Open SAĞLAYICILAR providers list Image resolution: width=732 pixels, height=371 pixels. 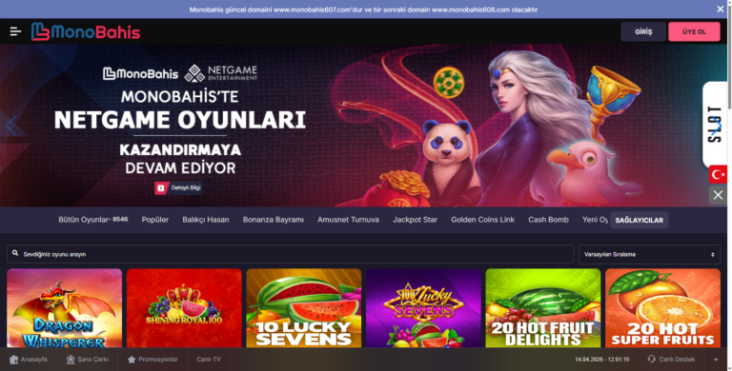640,220
